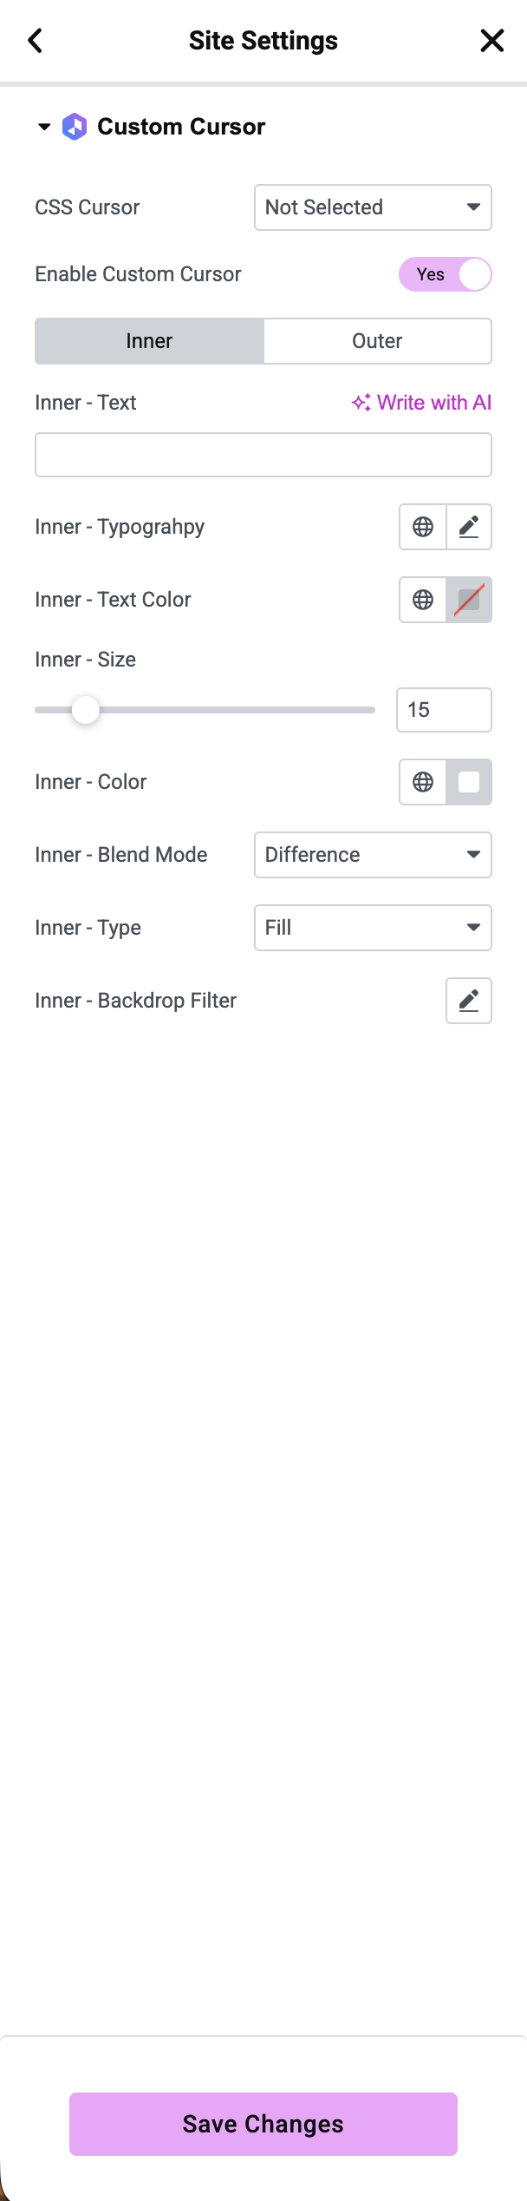Open global fonts for Inner Typography
This screenshot has width=527, height=2201.
tap(423, 527)
